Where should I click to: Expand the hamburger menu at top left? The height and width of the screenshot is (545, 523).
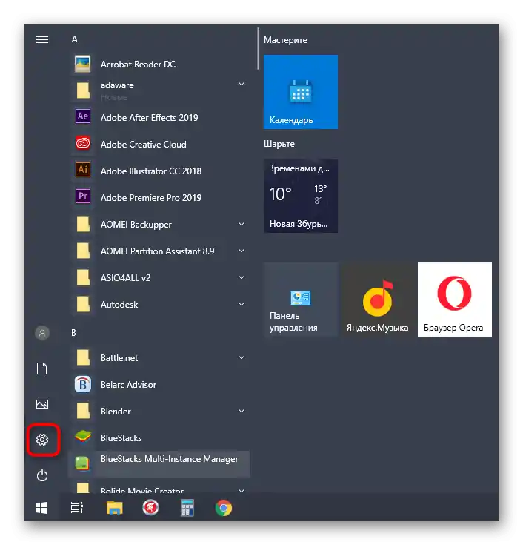click(x=42, y=39)
